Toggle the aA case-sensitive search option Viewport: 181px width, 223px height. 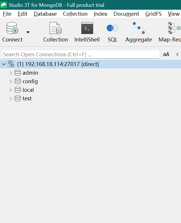click(166, 54)
